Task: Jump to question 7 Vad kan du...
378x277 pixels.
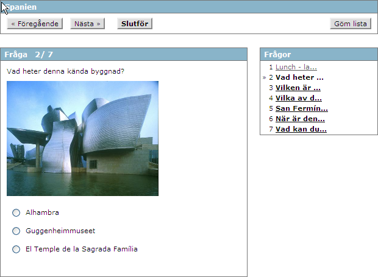Action: pos(301,129)
